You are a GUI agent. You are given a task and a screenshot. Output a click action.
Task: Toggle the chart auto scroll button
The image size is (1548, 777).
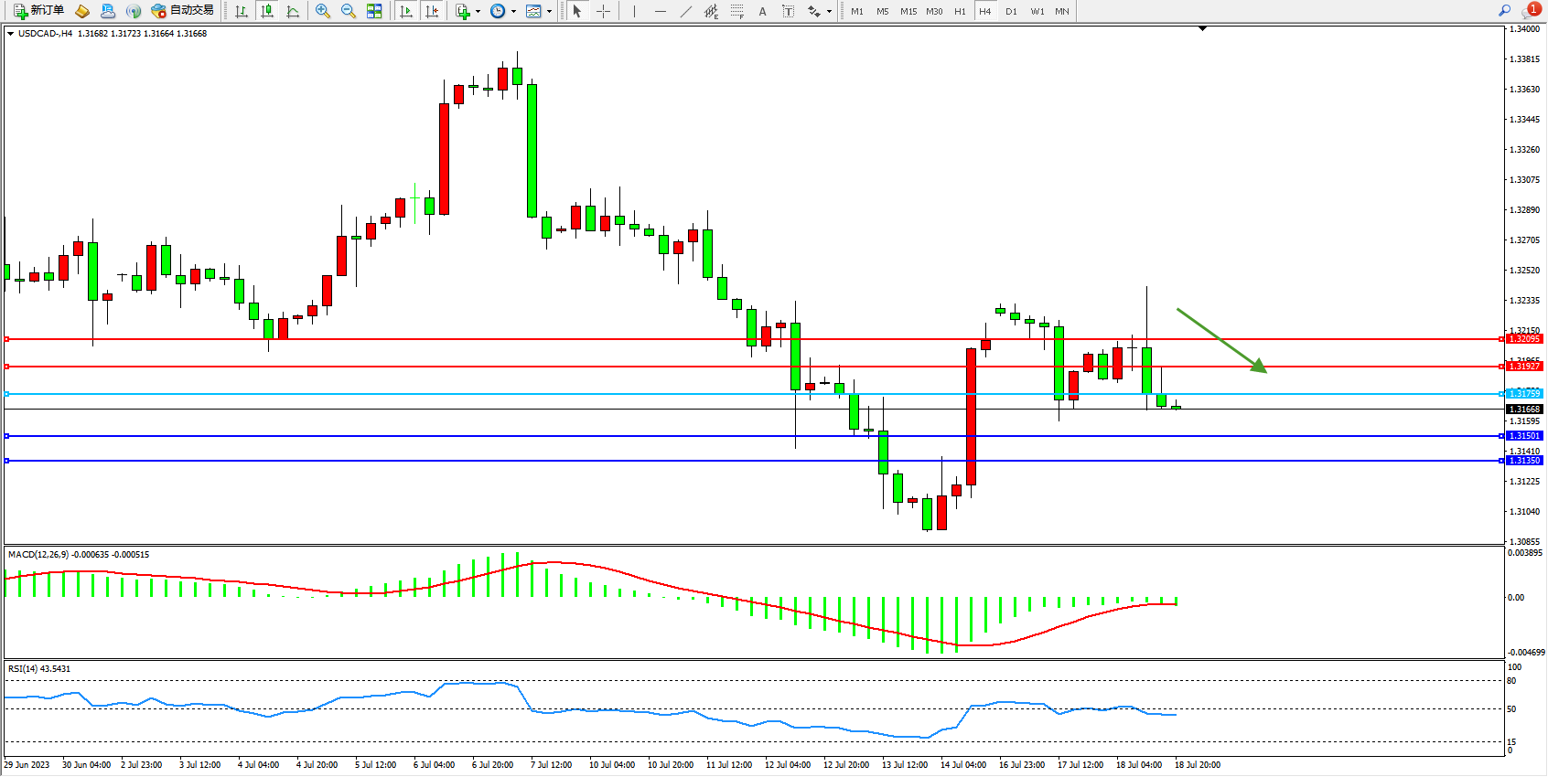point(406,11)
